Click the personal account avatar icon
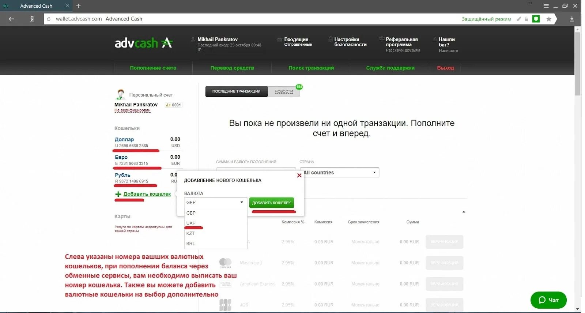This screenshot has width=585, height=313. (x=121, y=94)
